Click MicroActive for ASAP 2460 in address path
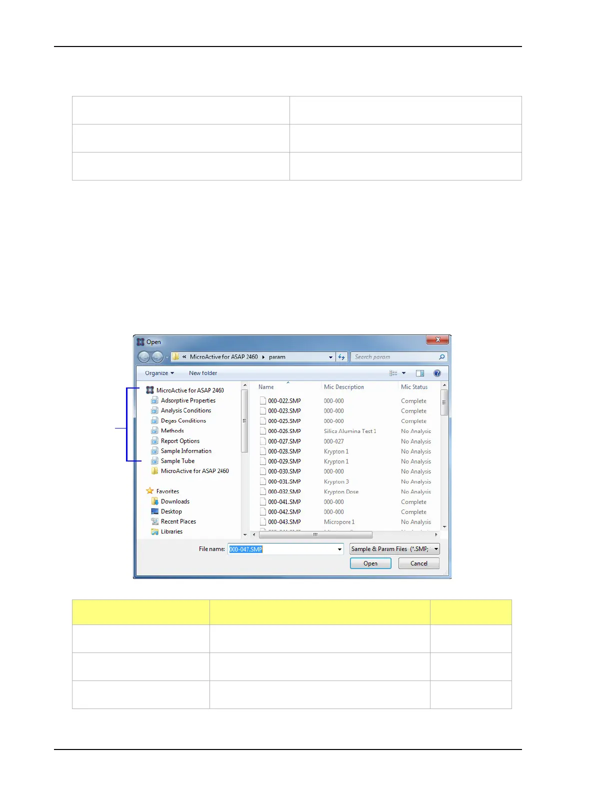 [x=223, y=357]
